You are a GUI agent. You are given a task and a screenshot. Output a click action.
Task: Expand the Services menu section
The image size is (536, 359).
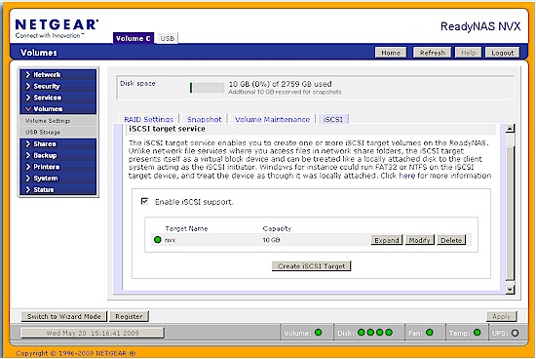[x=58, y=98]
